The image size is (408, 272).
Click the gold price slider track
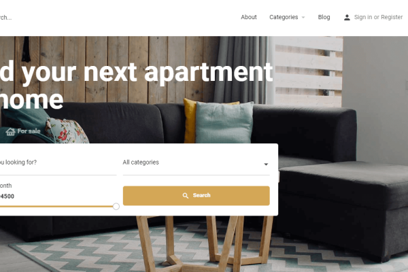[56, 207]
